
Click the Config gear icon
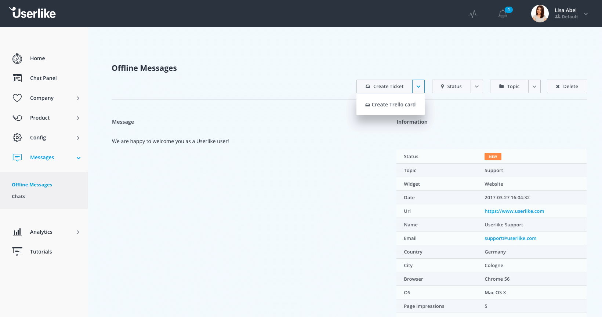17,138
